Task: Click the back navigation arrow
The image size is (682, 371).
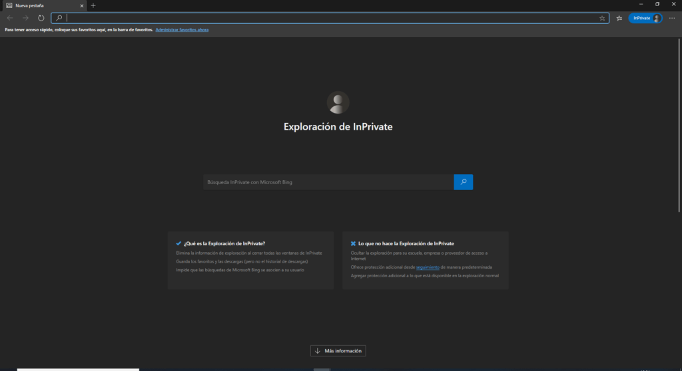Action: (9, 18)
